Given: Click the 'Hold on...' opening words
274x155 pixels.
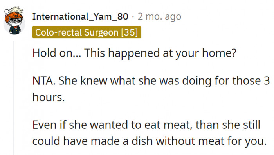Looking at the screenshot, I should 57,53.
